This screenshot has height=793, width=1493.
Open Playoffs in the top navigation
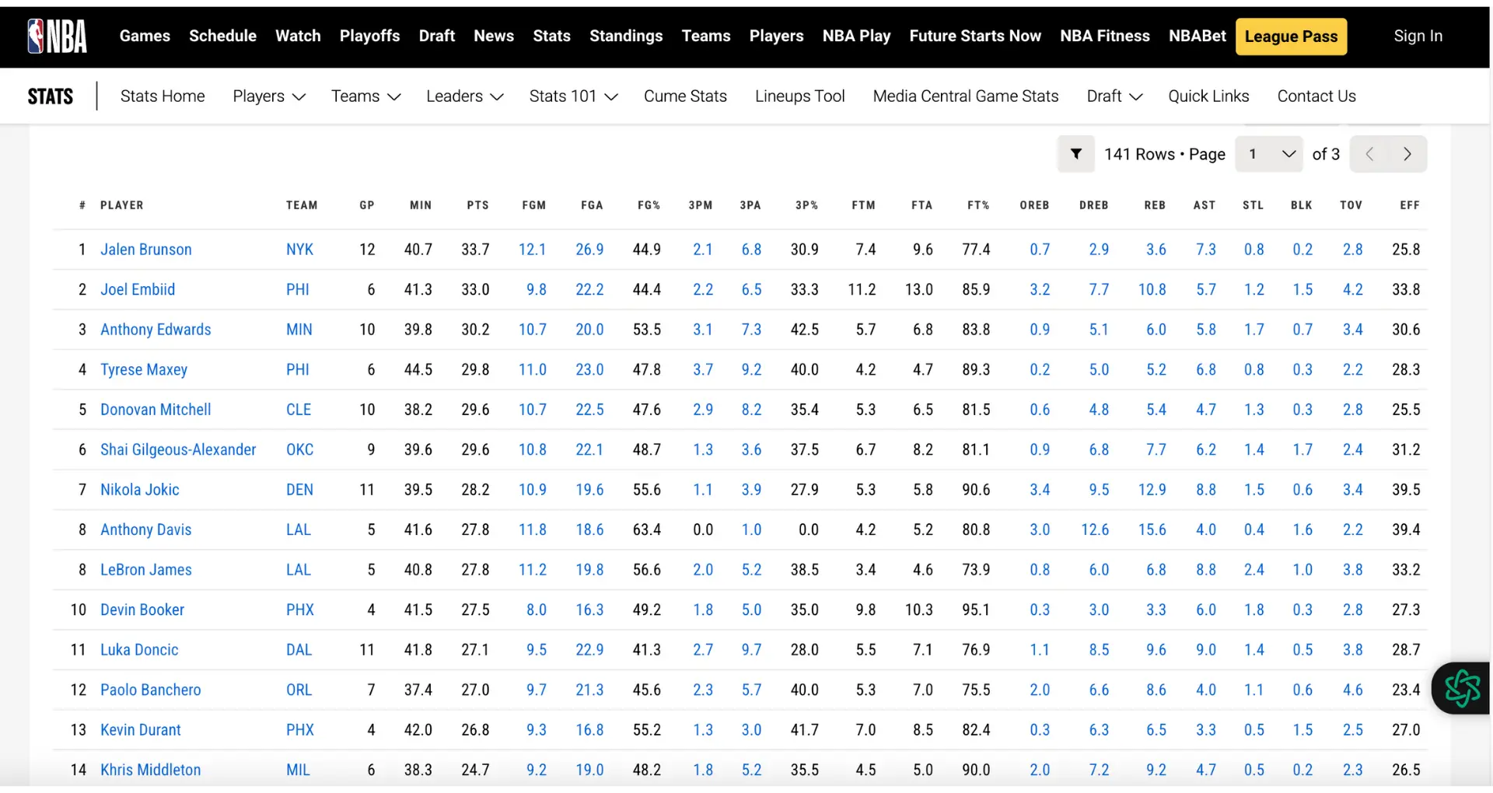369,36
